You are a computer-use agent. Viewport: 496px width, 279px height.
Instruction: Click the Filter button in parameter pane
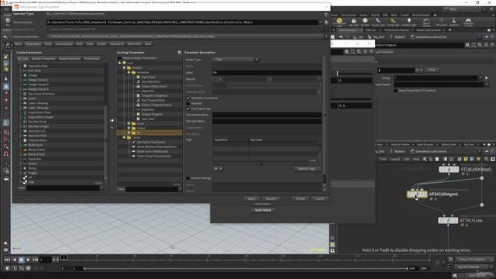(x=432, y=70)
